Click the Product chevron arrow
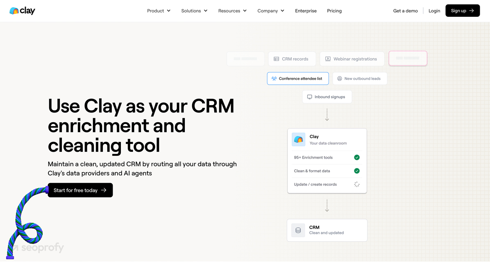 click(x=169, y=11)
